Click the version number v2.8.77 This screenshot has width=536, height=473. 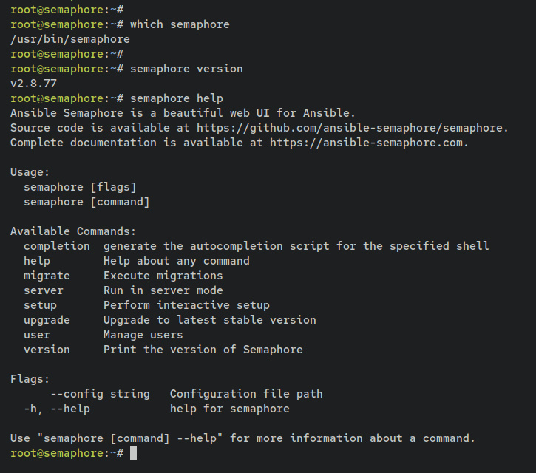tap(33, 84)
